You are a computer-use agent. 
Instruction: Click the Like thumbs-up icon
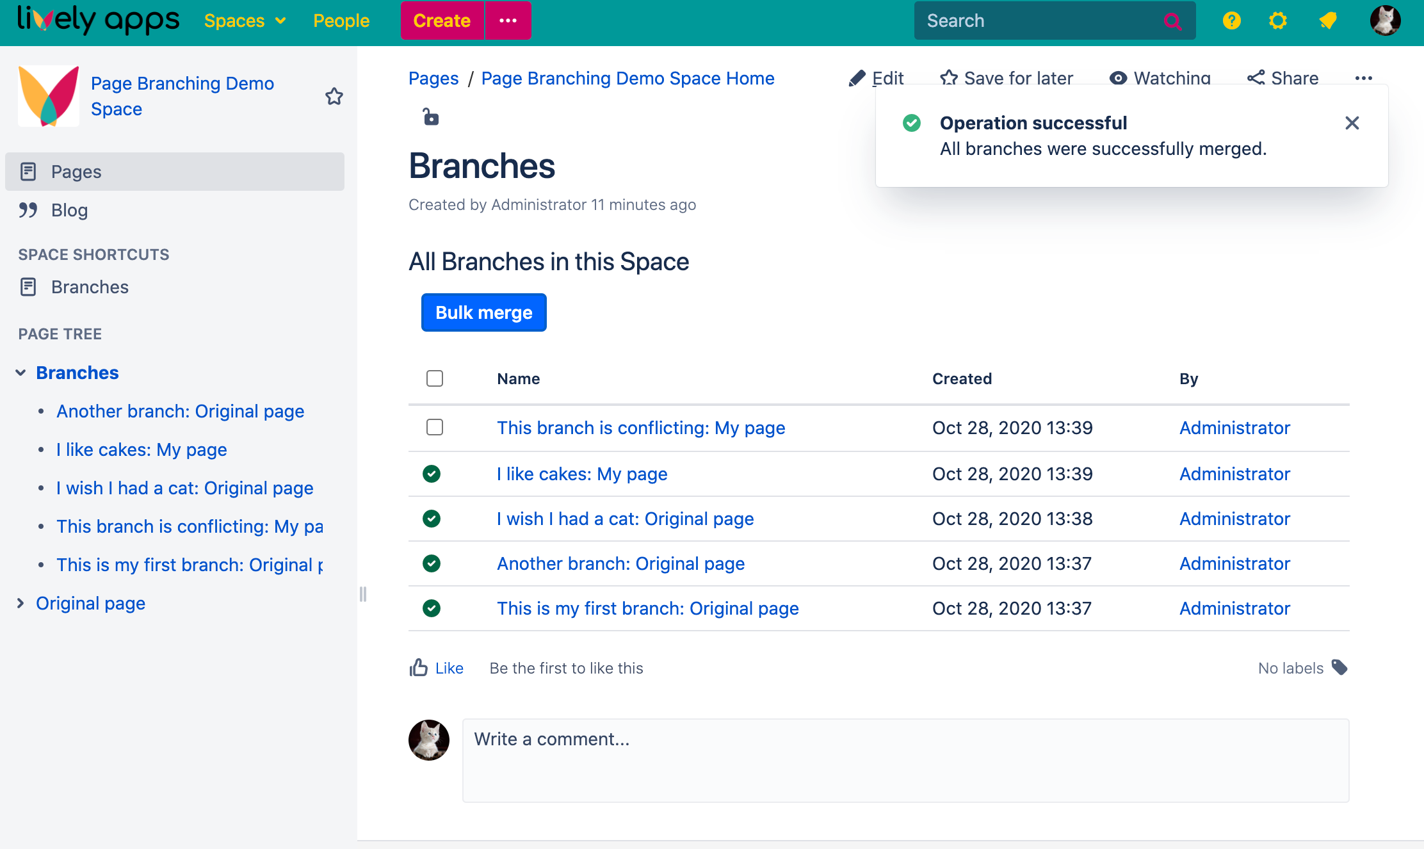[x=419, y=667]
